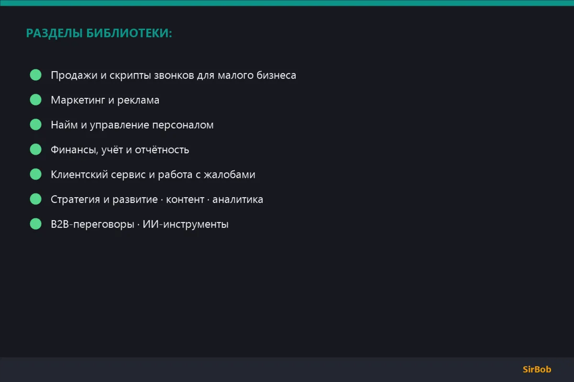574x382 pixels.
Task: Click the word контент in the strategy line
Action: click(185, 200)
